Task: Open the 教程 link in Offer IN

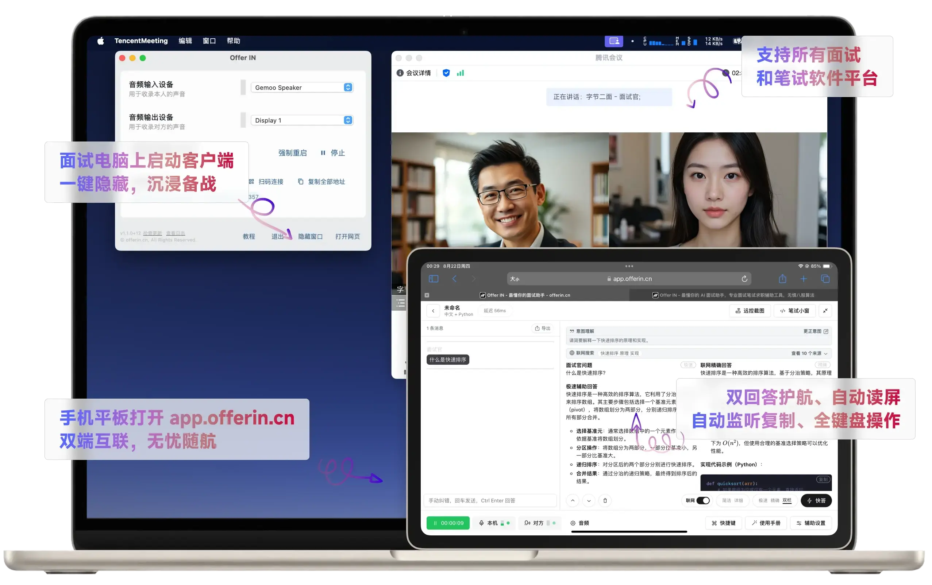Action: [249, 236]
